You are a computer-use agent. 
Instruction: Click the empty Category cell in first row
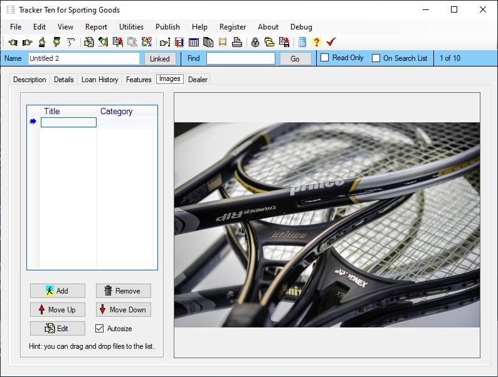[125, 122]
